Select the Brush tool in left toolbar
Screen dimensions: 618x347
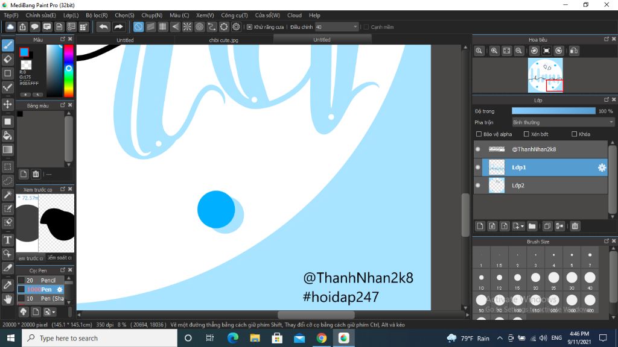[x=7, y=45]
